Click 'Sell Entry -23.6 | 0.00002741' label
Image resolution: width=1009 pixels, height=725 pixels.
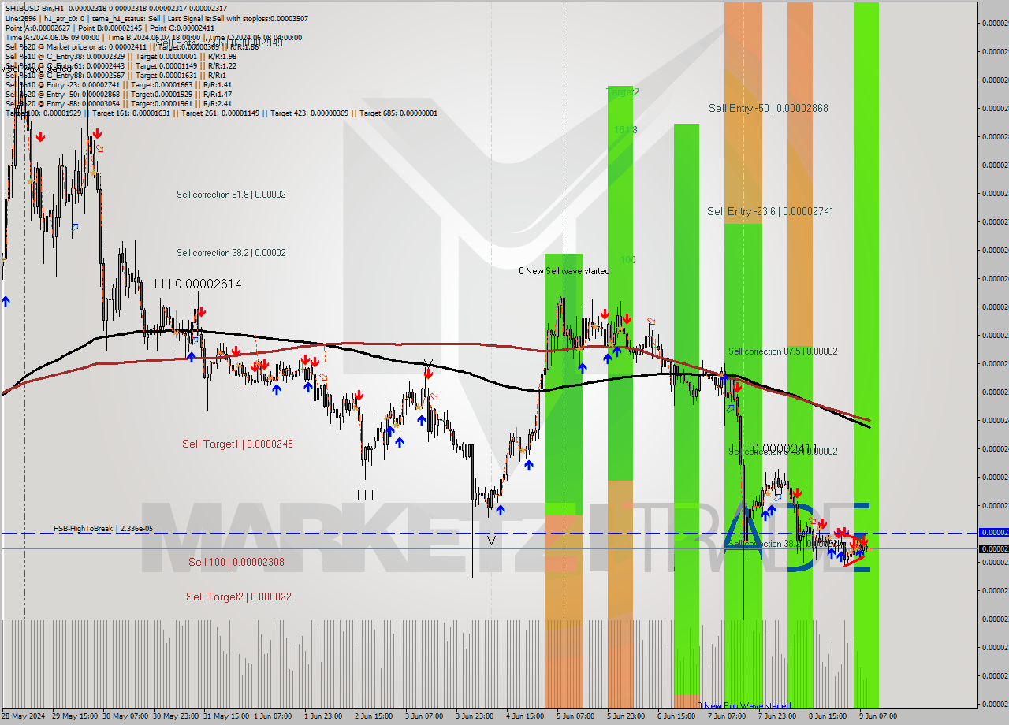pyautogui.click(x=770, y=211)
